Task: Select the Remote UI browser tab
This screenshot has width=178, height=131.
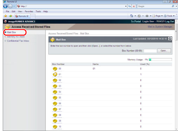Action: (22, 16)
